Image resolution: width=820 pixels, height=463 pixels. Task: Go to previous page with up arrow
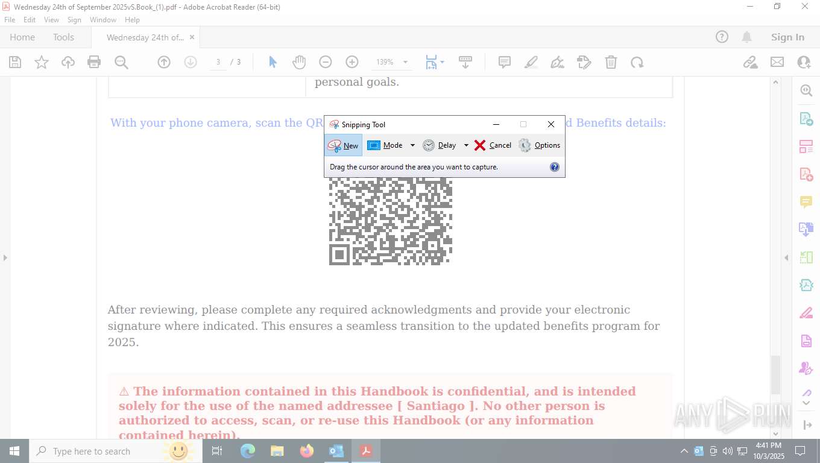pos(164,62)
